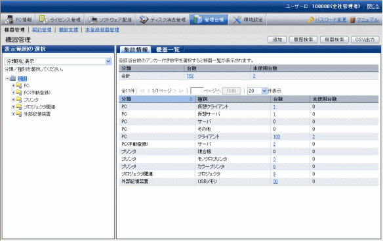This screenshot has height=241, width=383.
Task: Click the 管理台帳 ledger book icon
Action: [x=197, y=20]
